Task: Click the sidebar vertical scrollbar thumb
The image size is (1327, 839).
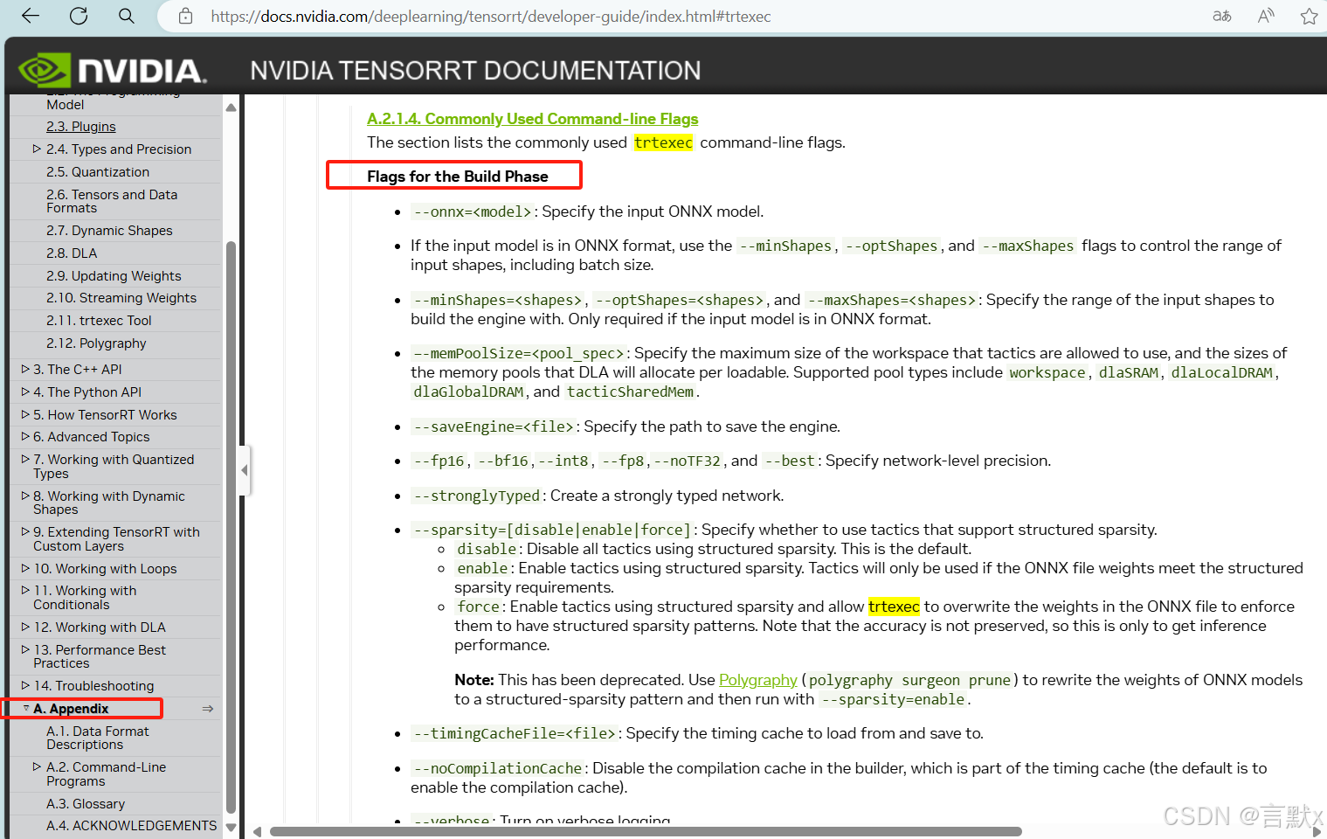Action: (x=232, y=527)
